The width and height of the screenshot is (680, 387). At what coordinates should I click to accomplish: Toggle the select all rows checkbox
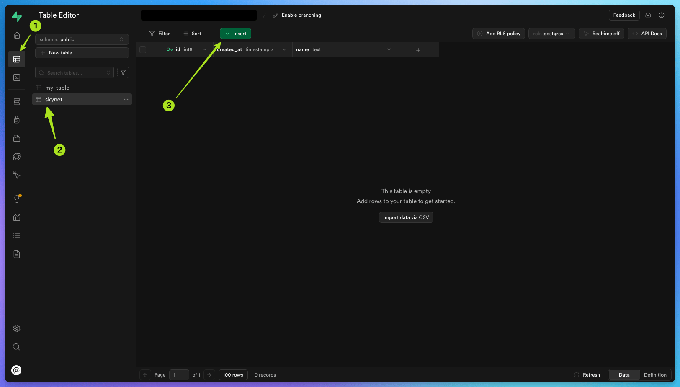[143, 49]
